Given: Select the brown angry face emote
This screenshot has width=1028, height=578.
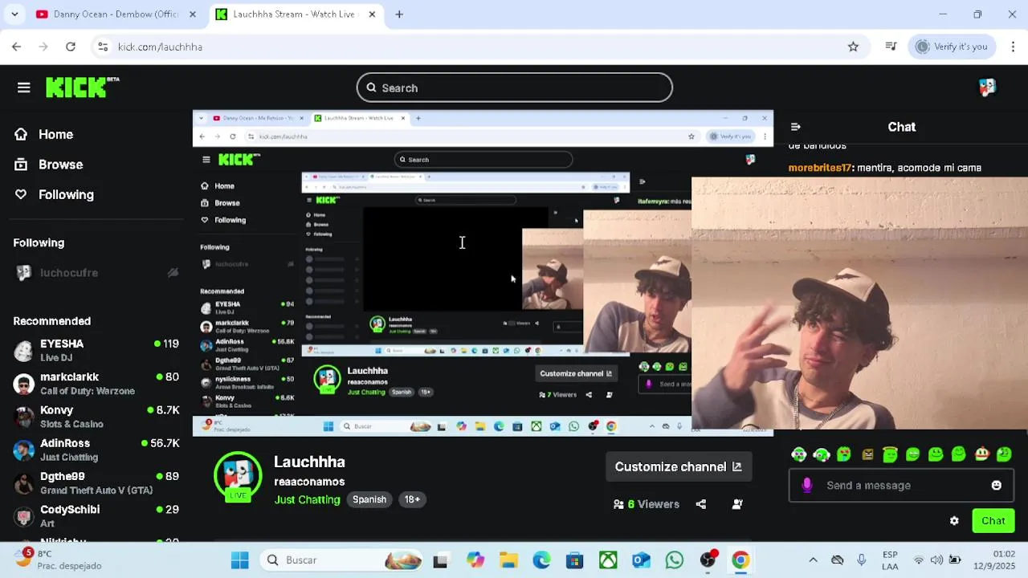Looking at the screenshot, I should [867, 454].
